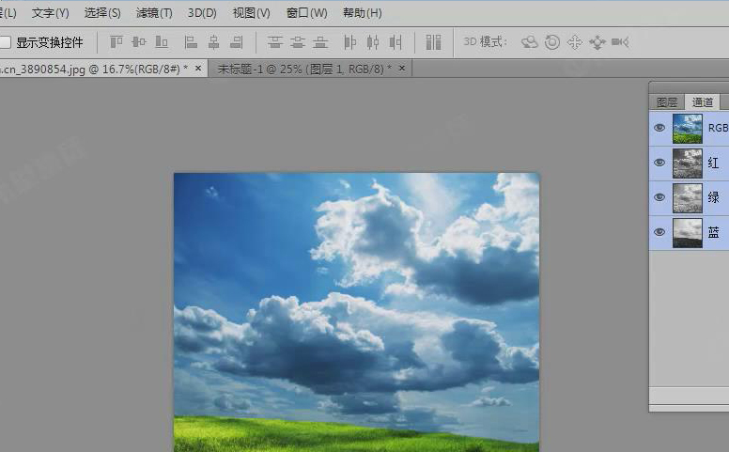Select the 3D slide mode icon
The width and height of the screenshot is (729, 452).
[597, 42]
